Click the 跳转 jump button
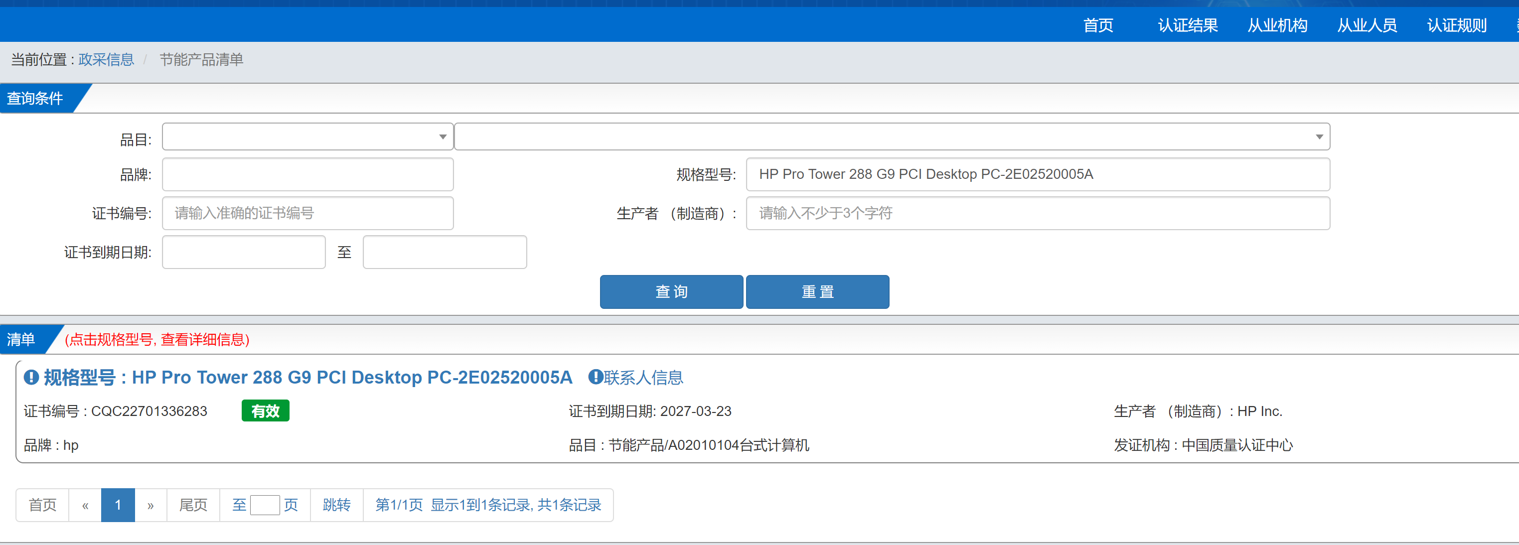 [x=337, y=505]
